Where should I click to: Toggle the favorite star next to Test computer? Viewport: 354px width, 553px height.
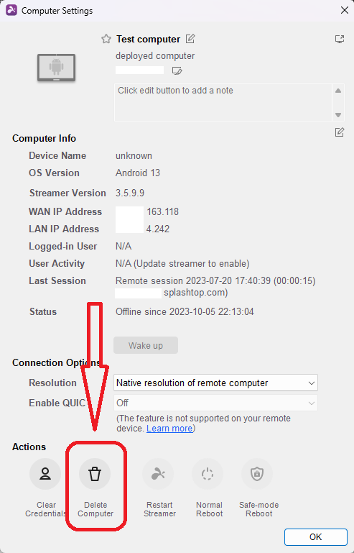coord(106,39)
